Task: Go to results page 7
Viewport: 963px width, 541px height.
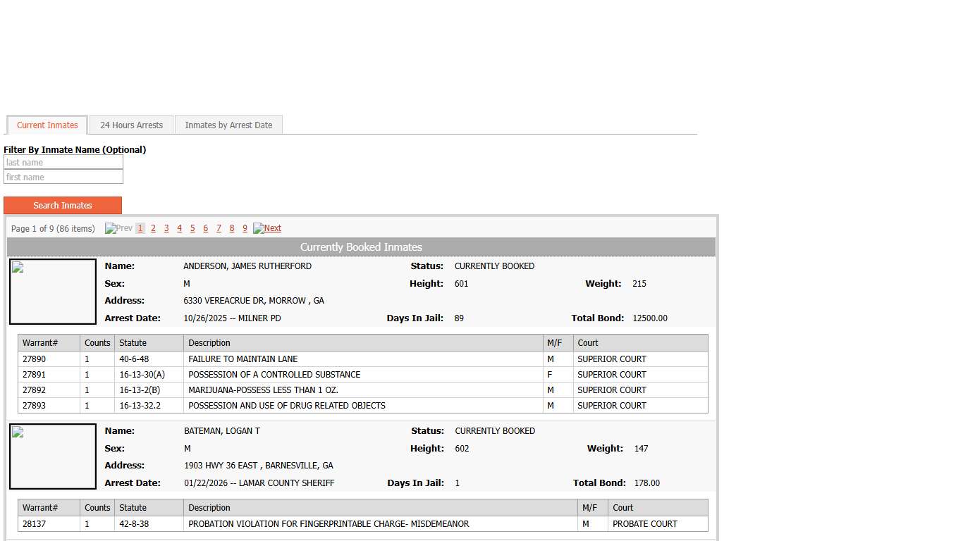Action: (x=219, y=228)
